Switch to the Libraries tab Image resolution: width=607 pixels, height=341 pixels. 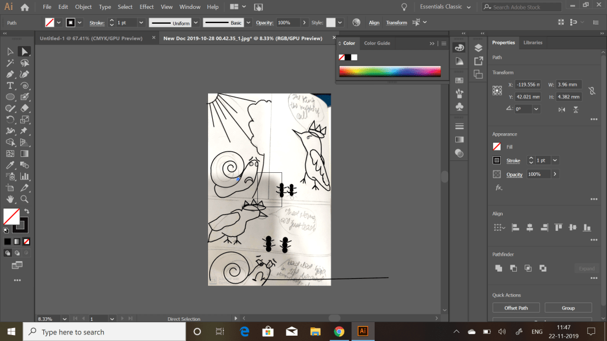[x=532, y=43]
